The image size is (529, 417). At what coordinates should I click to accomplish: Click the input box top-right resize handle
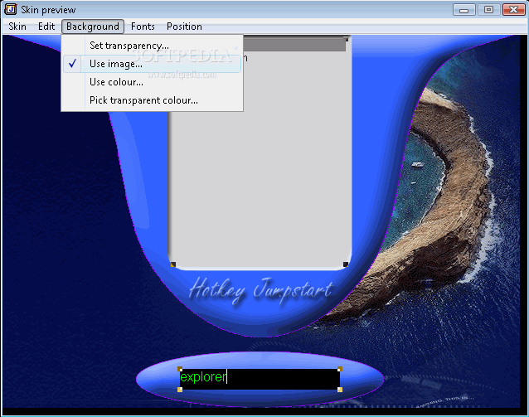tap(340, 369)
